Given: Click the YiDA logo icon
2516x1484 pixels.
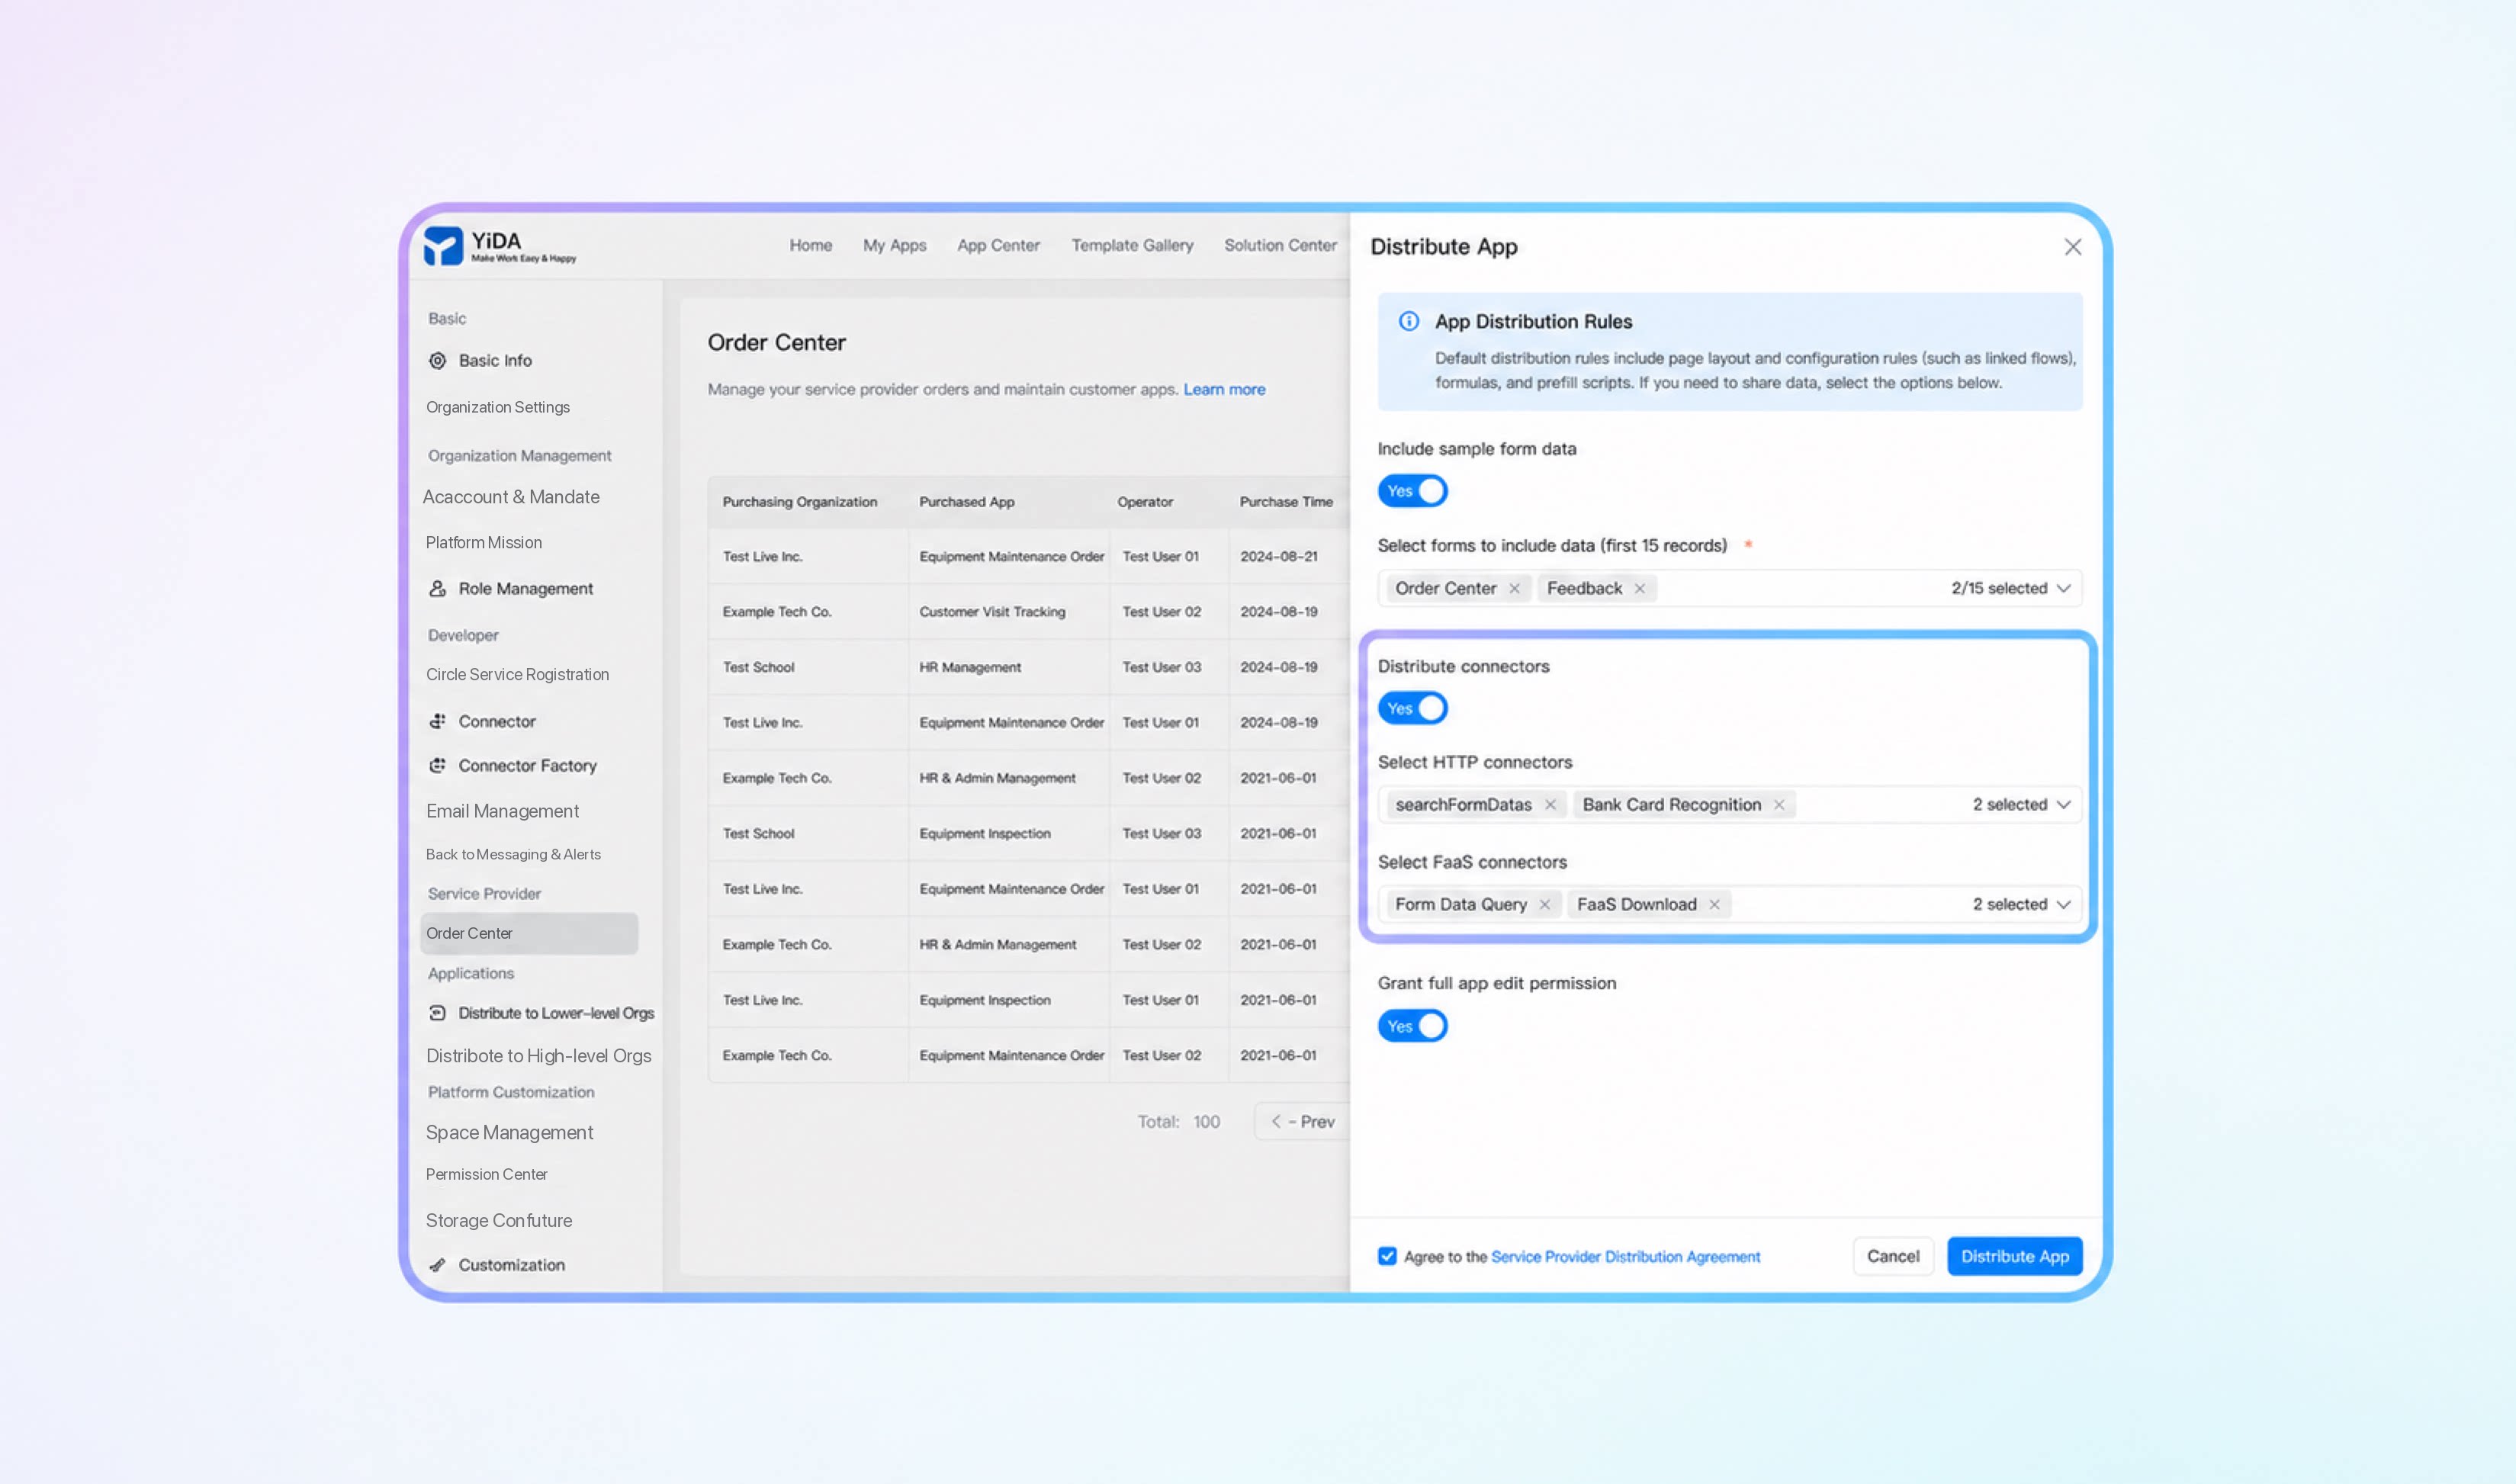Looking at the screenshot, I should pos(443,246).
